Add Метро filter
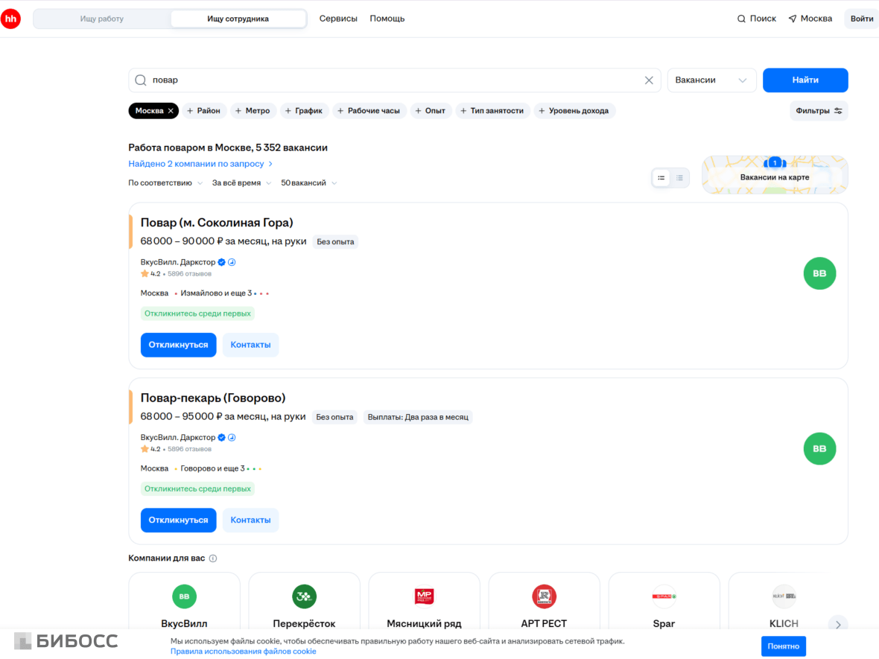Image resolution: width=879 pixels, height=659 pixels. (253, 111)
